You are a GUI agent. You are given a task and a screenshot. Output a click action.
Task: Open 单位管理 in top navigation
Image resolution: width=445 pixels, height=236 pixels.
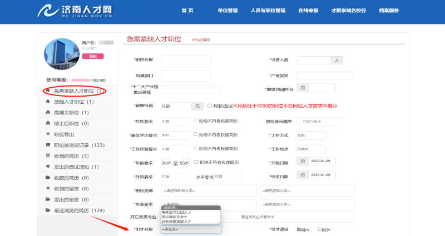point(227,11)
